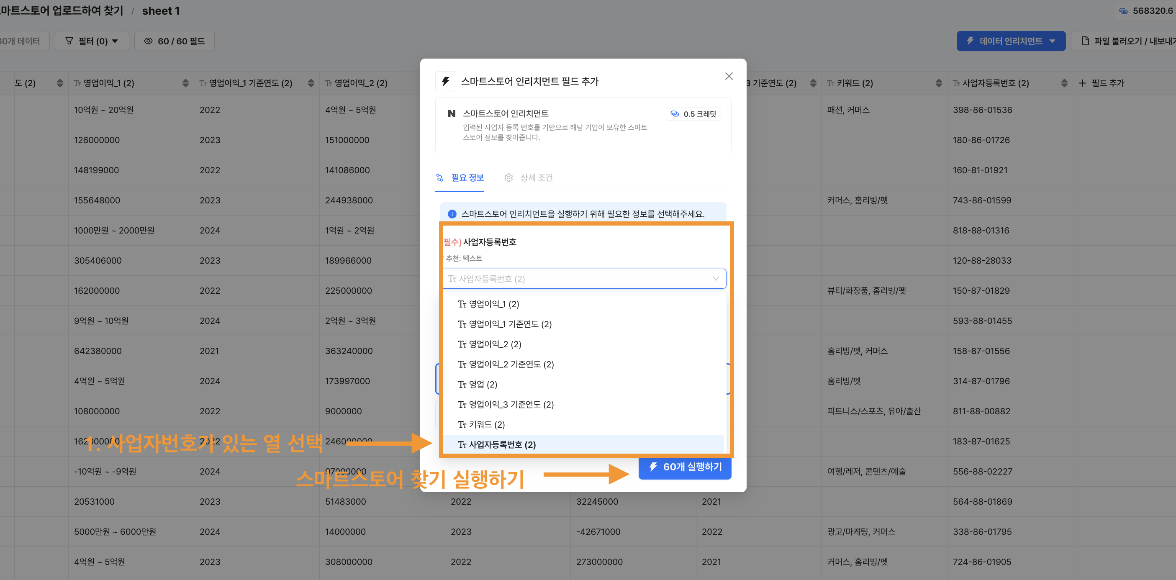The image size is (1176, 580).
Task: Click the lightning bolt icon in the dialog header
Action: coord(446,81)
